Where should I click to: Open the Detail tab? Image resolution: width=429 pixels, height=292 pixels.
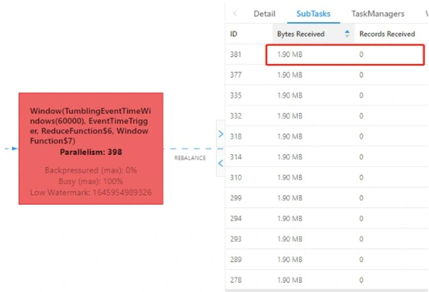264,13
